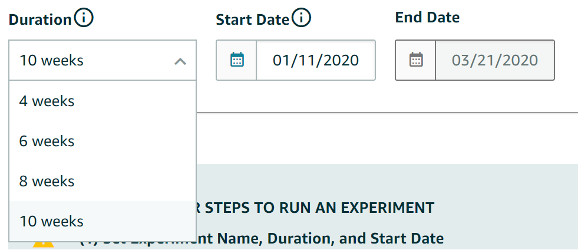The image size is (578, 250).
Task: Click the End Date label text
Action: 427,17
